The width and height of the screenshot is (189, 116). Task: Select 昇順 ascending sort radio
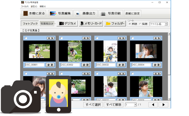coord(130,24)
